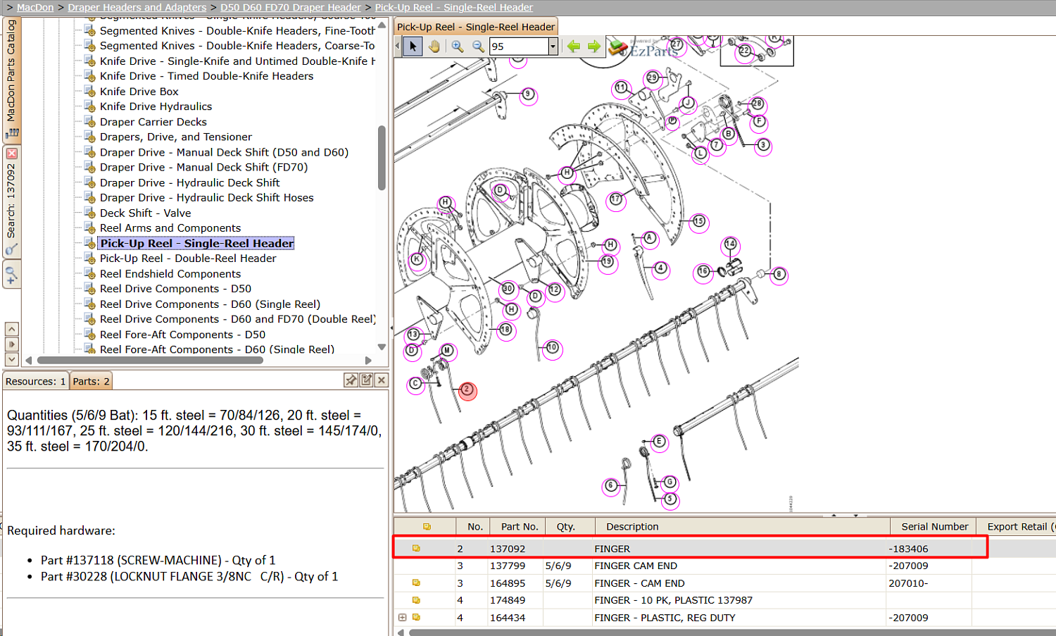Sort parts table by Part No. column
This screenshot has height=636, width=1056.
pos(520,527)
